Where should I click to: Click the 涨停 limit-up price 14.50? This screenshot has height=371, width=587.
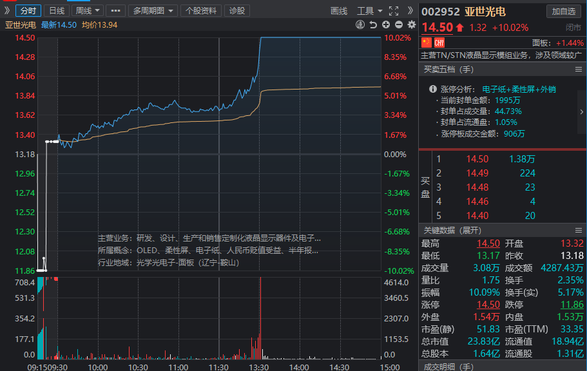(x=488, y=305)
